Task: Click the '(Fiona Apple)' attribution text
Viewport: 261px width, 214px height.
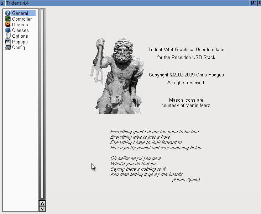Action: pos(186,180)
